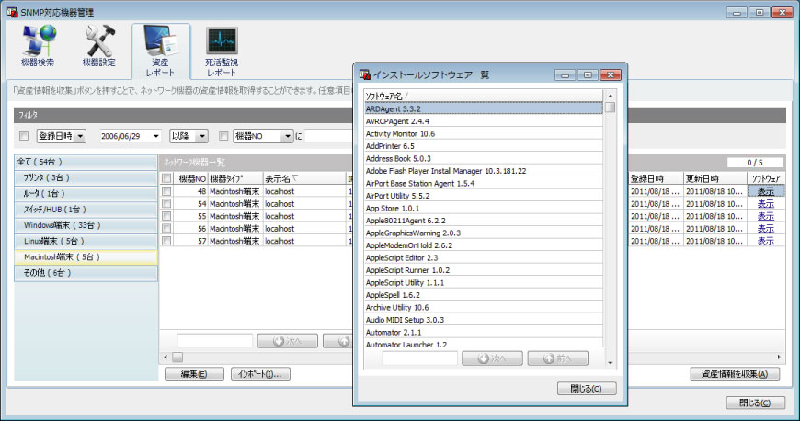Open the 以降 condition dropdown
The height and width of the screenshot is (421, 800).
point(202,136)
